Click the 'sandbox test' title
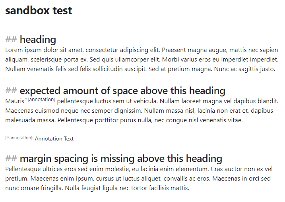The height and width of the screenshot is (202, 285). coord(39,11)
